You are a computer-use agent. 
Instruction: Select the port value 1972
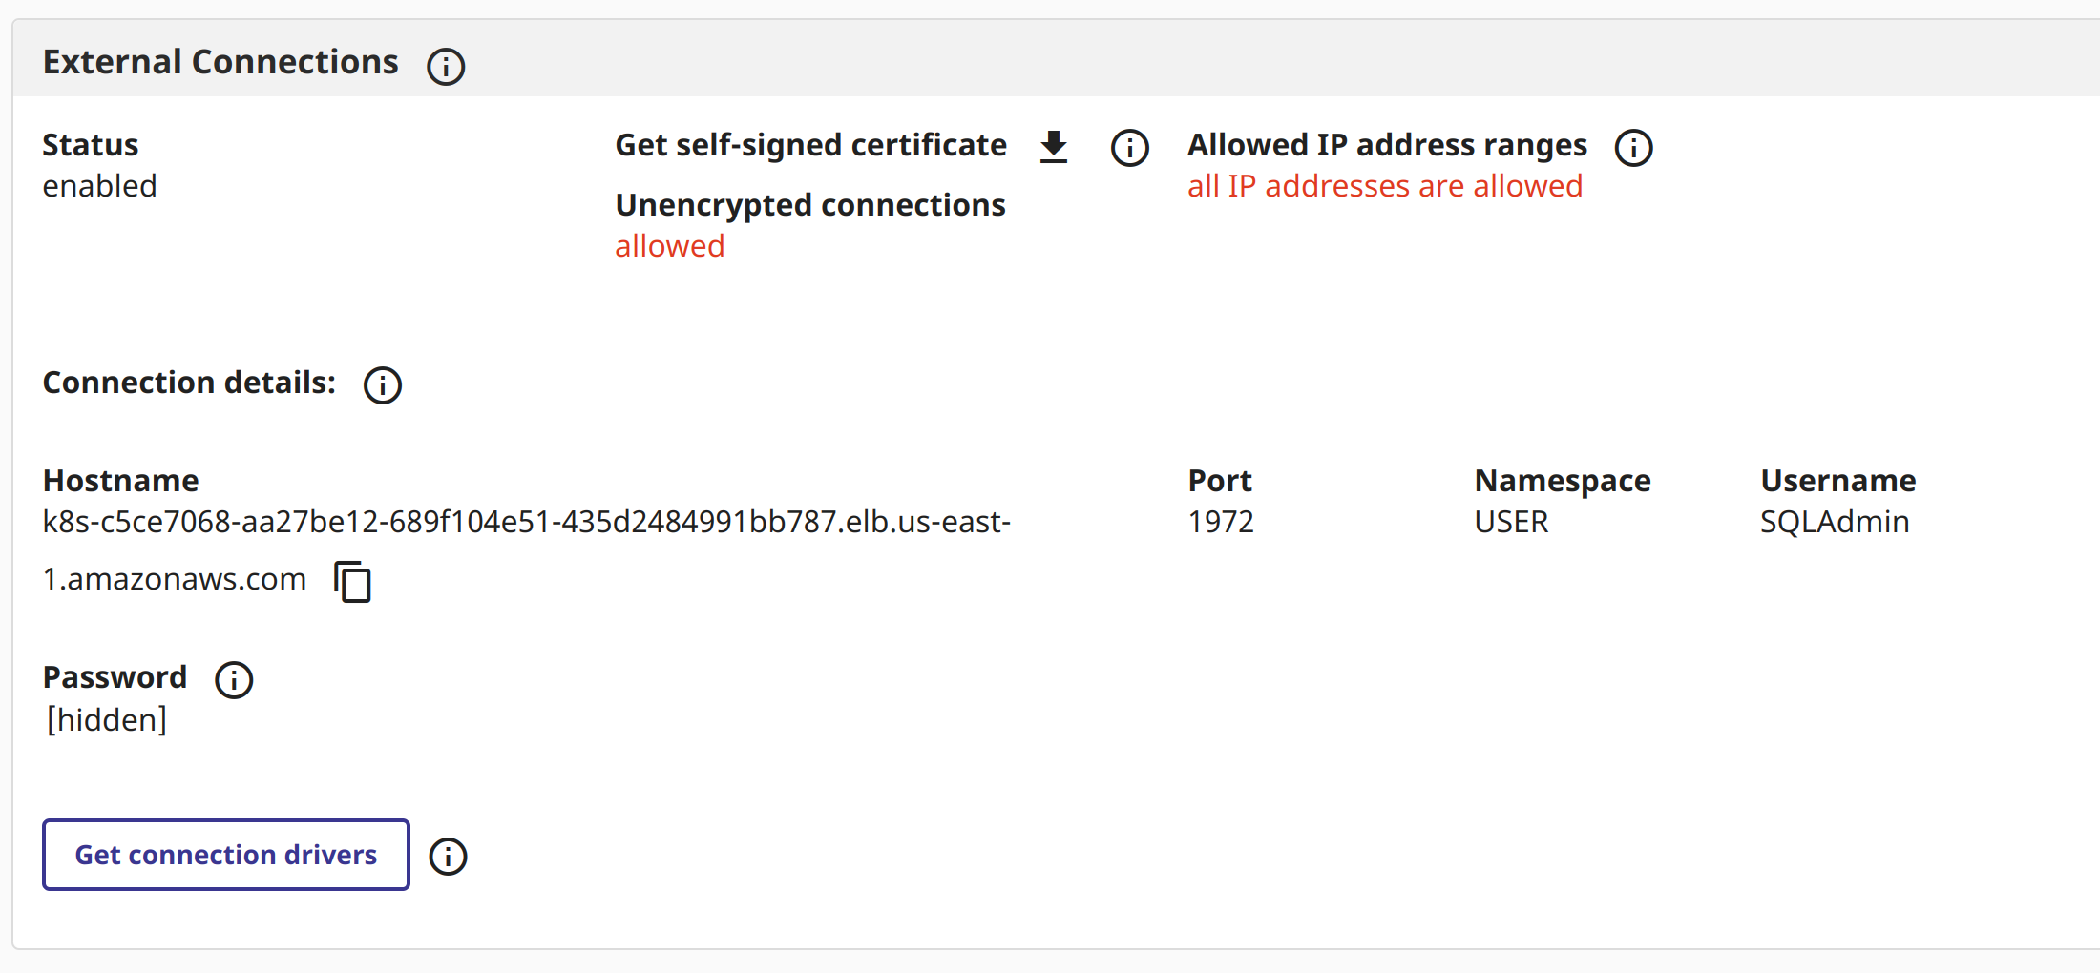pos(1221,523)
